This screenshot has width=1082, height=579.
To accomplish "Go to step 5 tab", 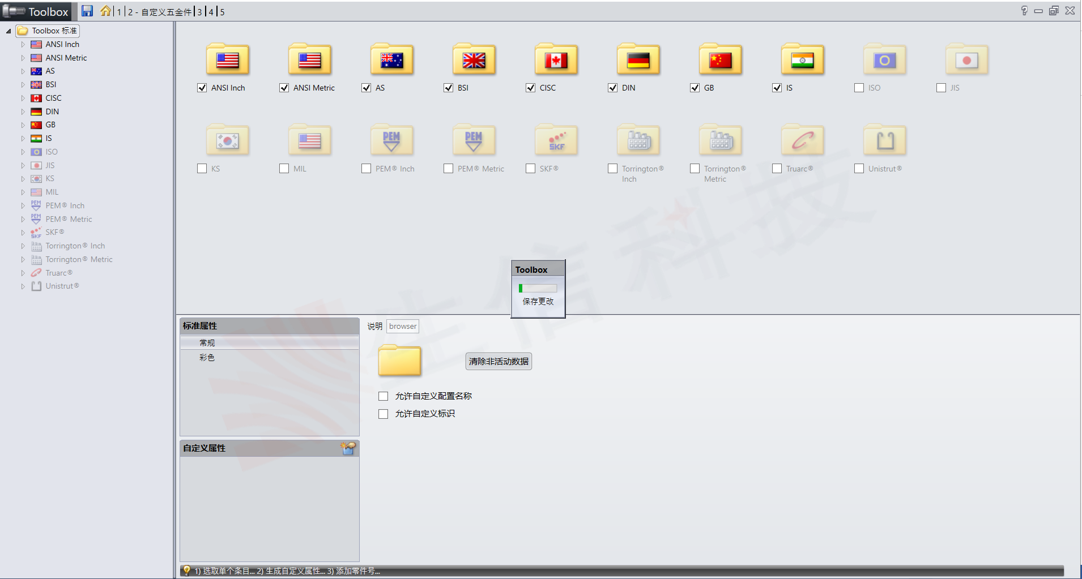I will coord(222,12).
